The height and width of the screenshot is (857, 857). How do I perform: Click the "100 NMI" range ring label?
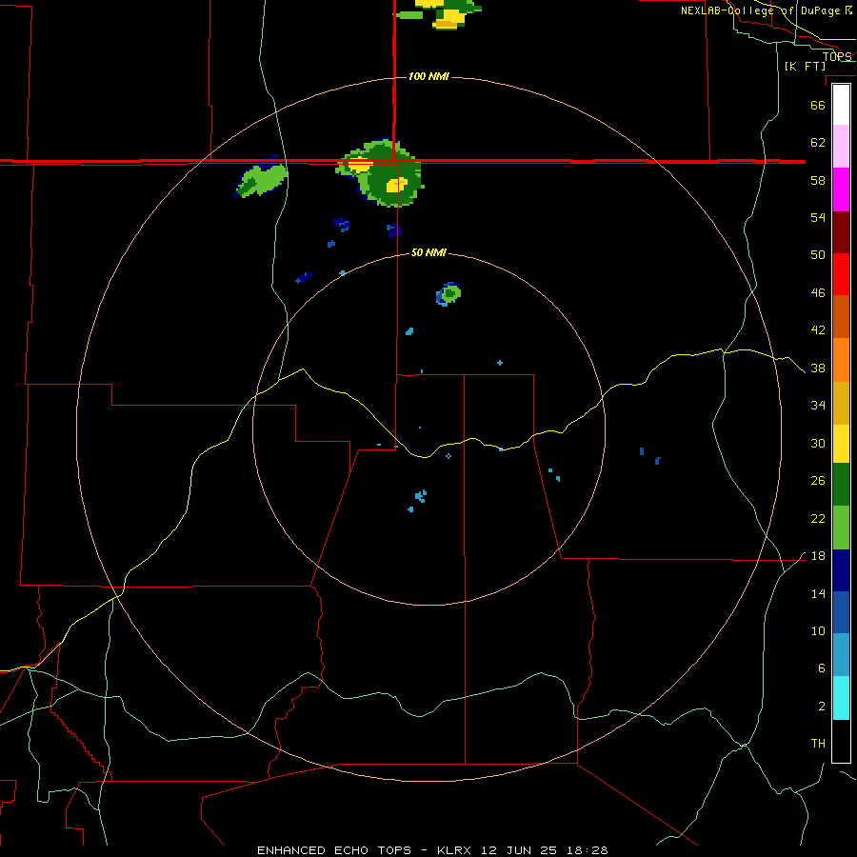coord(428,76)
